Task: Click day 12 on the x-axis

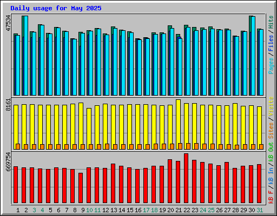Action: point(105,210)
